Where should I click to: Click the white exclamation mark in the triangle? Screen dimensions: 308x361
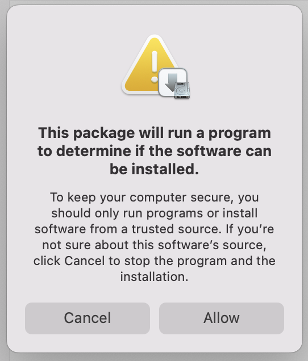(155, 67)
